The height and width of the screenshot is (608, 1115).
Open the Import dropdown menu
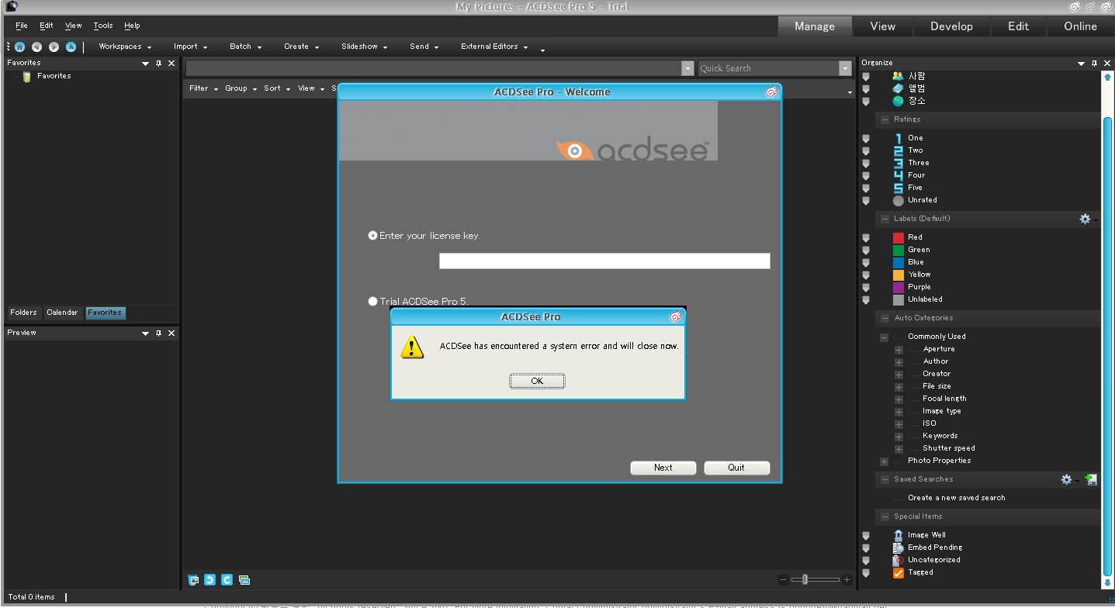tap(190, 47)
